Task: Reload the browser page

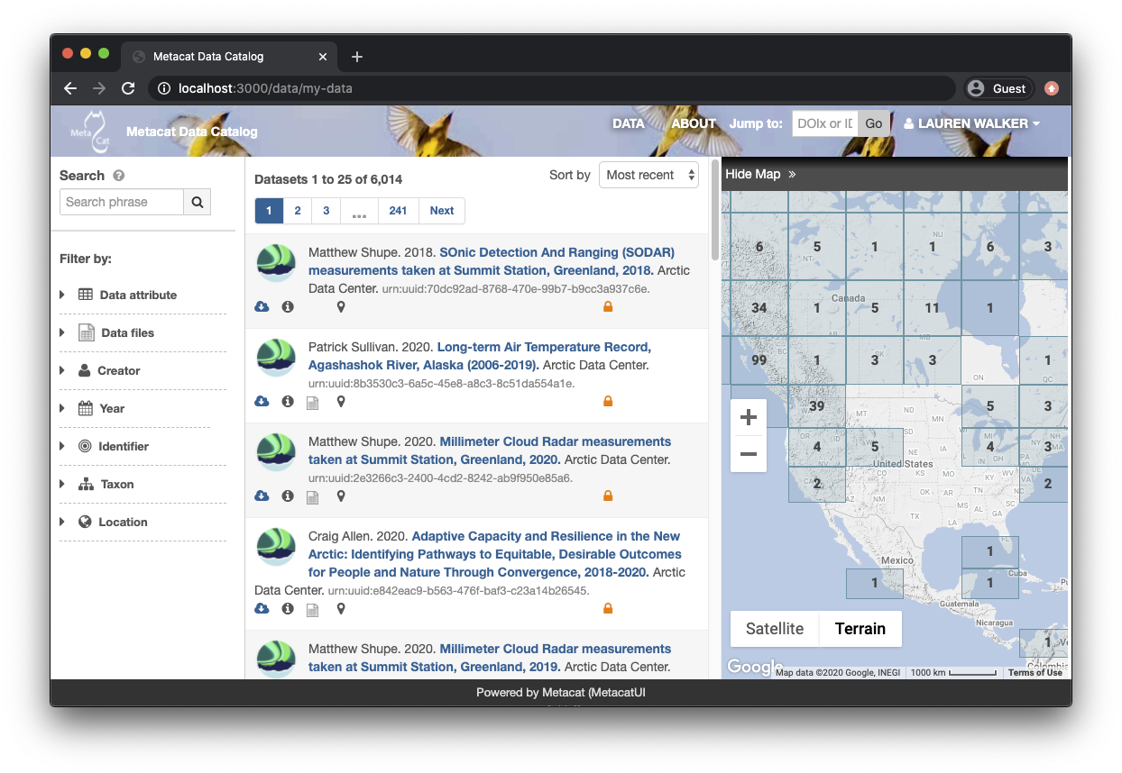Action: click(x=128, y=88)
